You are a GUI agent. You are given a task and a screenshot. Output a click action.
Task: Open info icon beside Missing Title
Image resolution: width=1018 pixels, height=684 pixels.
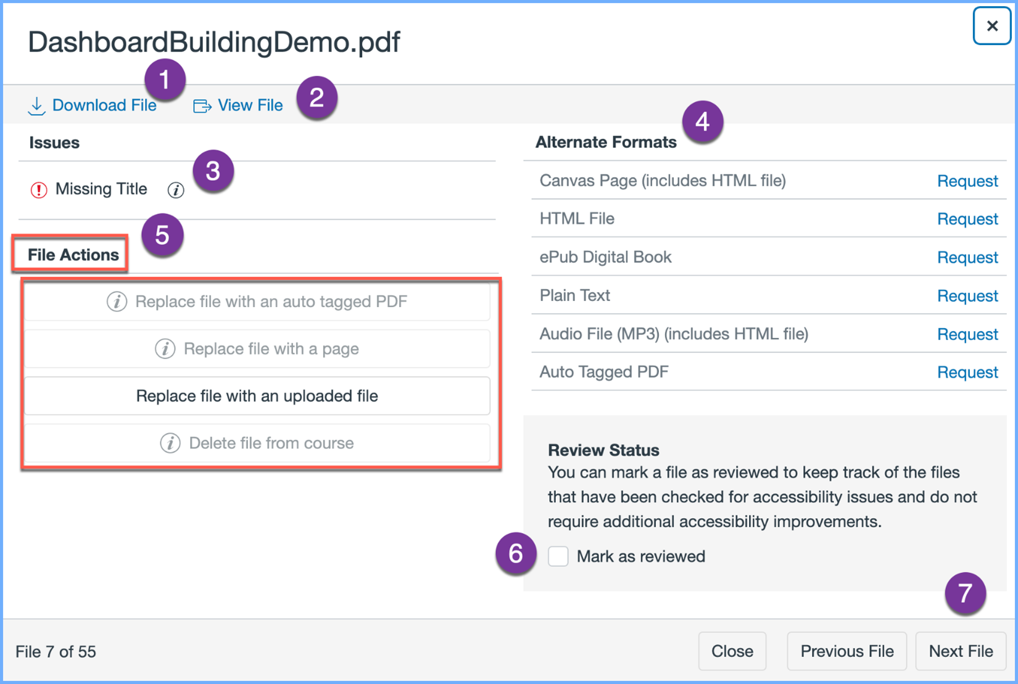click(x=176, y=190)
